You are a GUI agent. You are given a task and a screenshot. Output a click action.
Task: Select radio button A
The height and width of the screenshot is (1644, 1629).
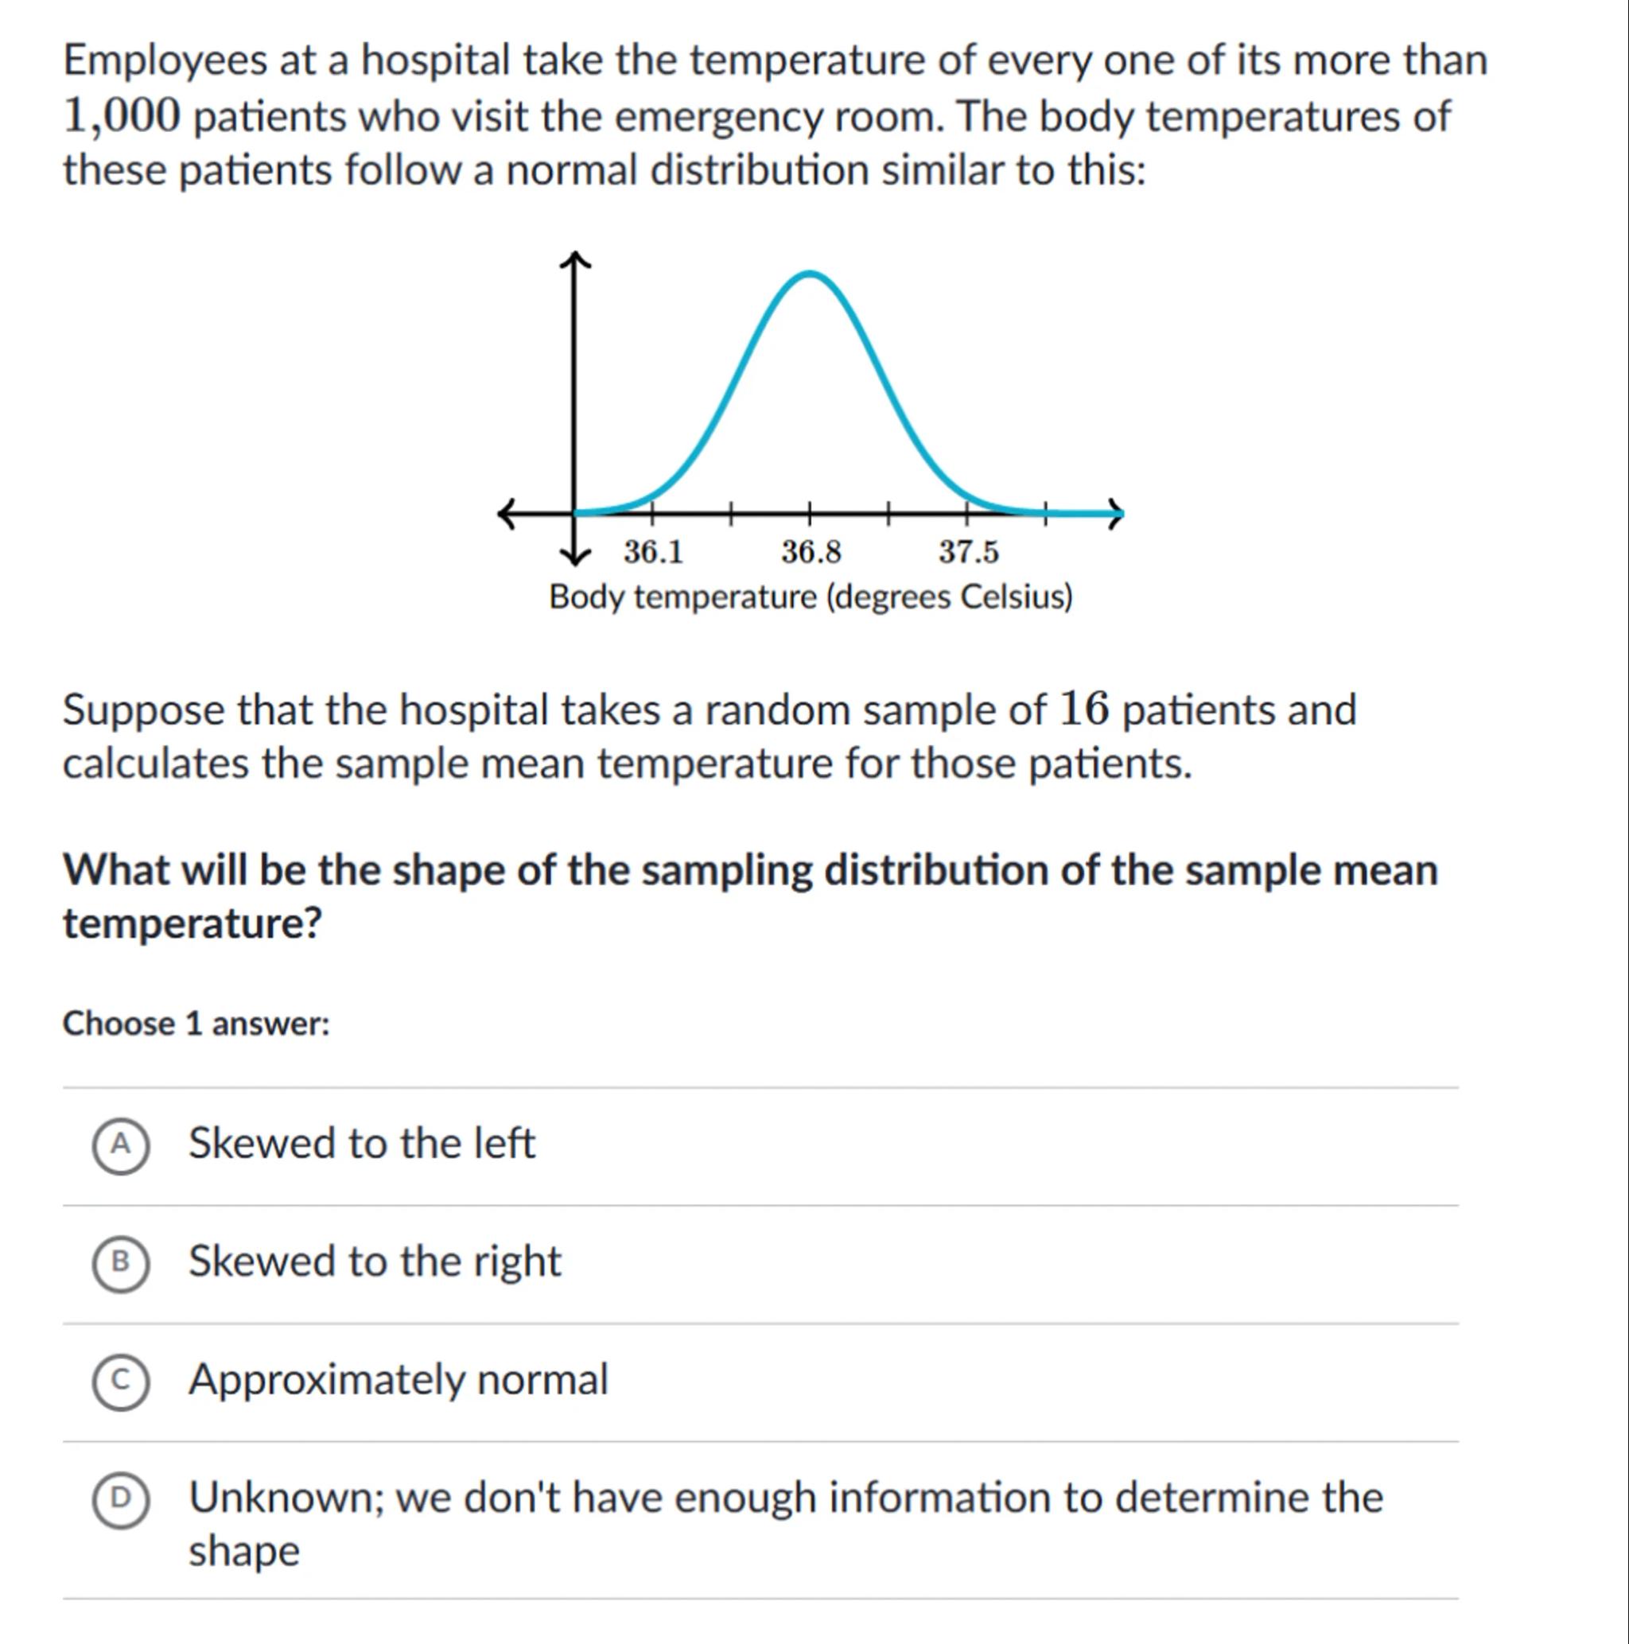[x=121, y=1145]
